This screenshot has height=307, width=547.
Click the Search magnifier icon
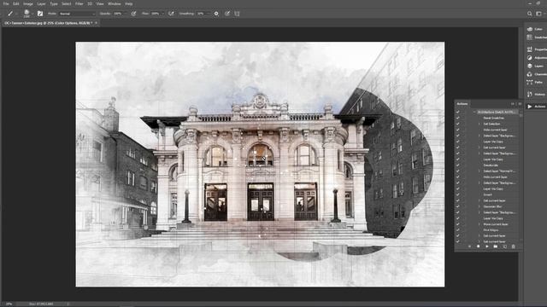pos(530,14)
